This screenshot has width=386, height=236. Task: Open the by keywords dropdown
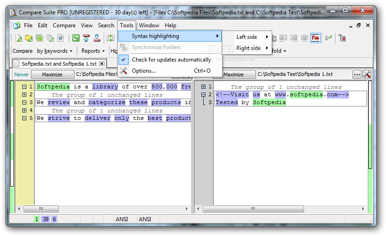pyautogui.click(x=55, y=51)
